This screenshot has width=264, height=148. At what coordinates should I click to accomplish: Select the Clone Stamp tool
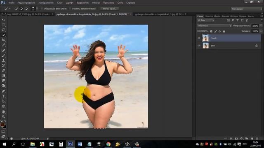[x=3, y=60]
